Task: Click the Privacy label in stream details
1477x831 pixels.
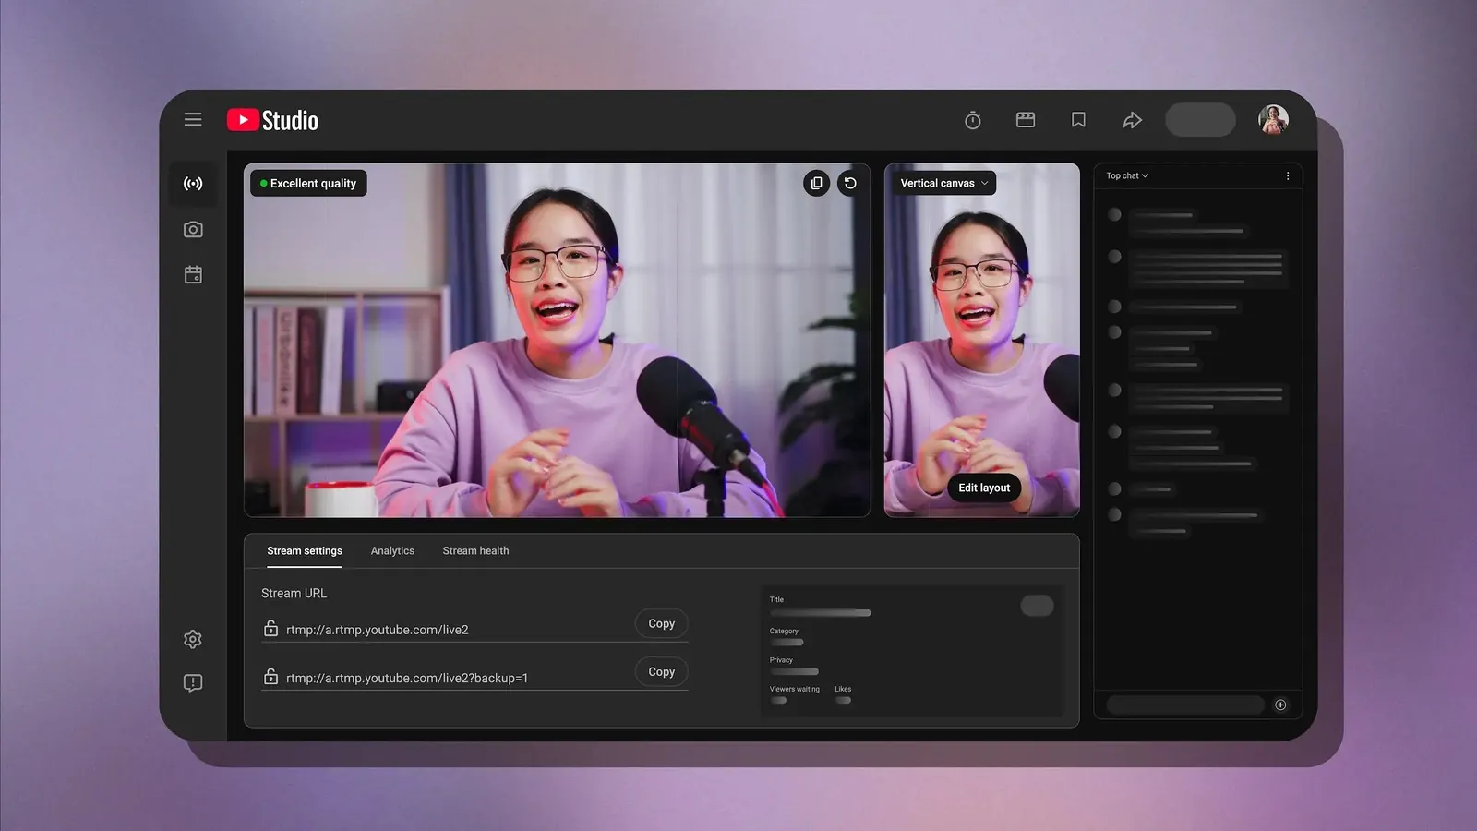Action: point(781,660)
